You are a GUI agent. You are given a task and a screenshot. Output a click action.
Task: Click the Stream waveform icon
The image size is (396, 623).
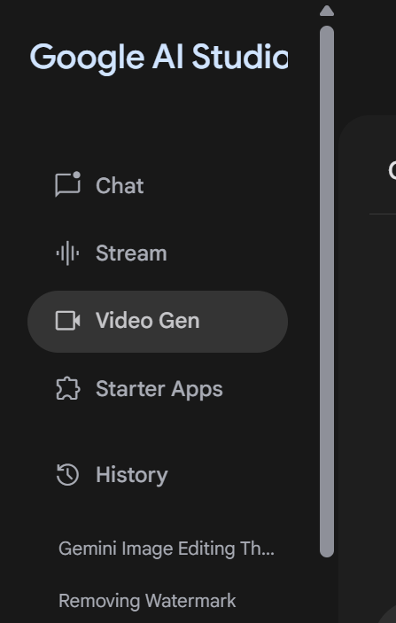[67, 253]
